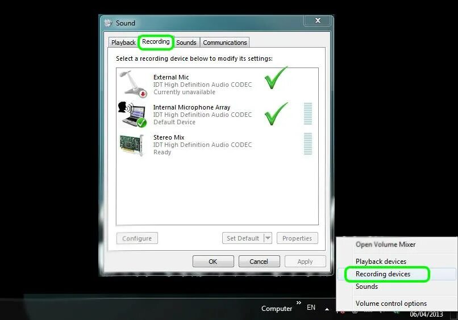
Task: Switch to the Recording tab
Action: point(156,42)
